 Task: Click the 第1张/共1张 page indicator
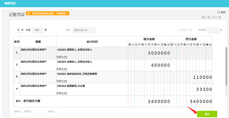[x=211, y=17]
